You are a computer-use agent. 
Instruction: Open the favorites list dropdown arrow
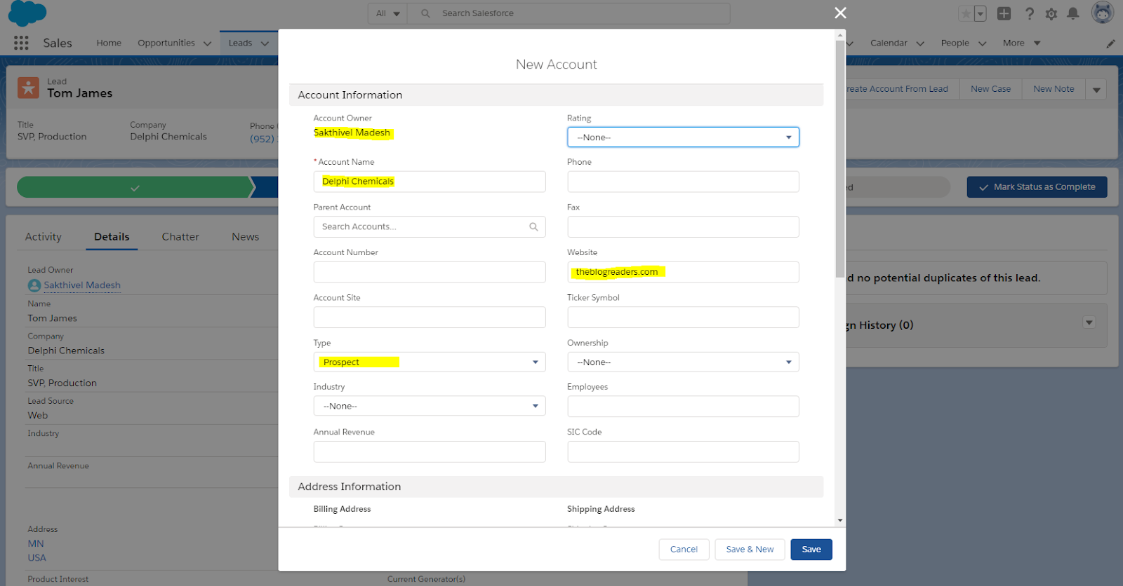pos(981,13)
